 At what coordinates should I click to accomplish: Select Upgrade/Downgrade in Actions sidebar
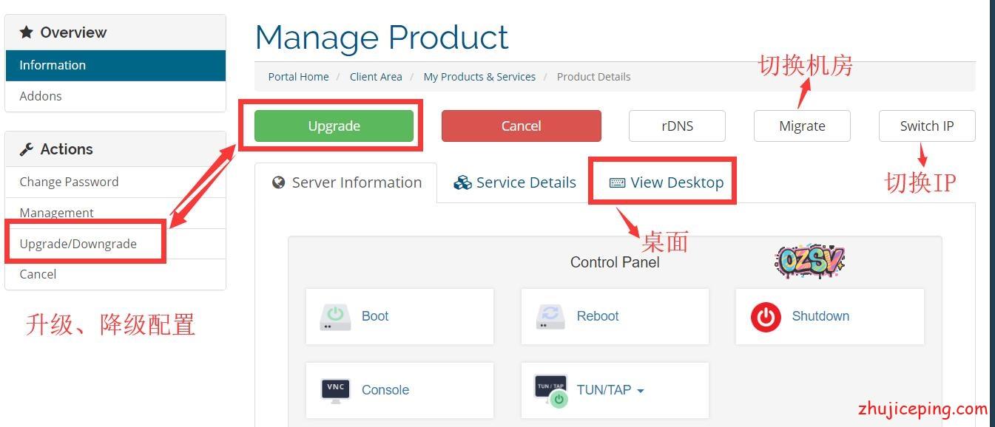78,244
